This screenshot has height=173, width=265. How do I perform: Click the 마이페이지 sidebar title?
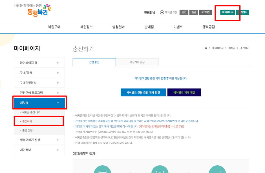pos(27,48)
